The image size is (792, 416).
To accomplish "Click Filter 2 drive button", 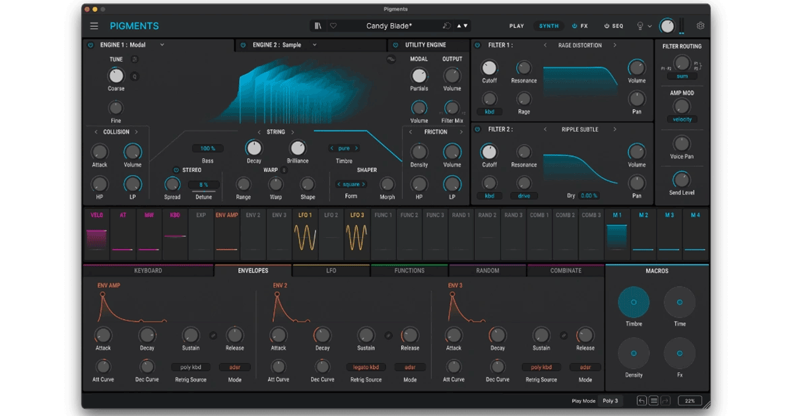I will [524, 195].
